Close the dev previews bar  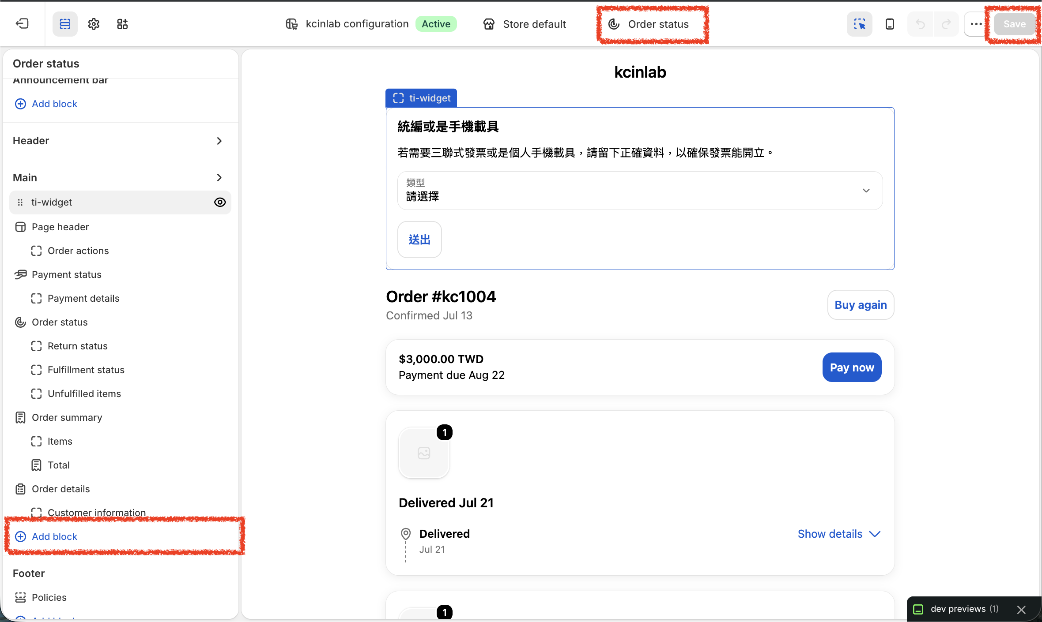tap(1021, 609)
